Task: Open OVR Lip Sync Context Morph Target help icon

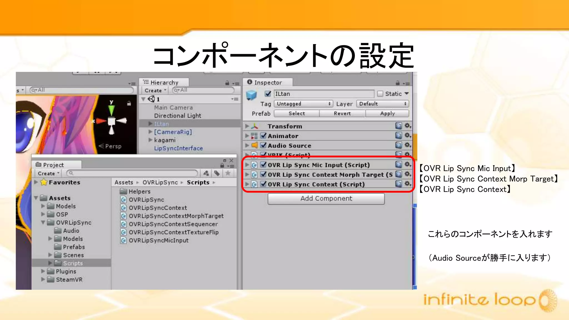Action: pos(399,174)
